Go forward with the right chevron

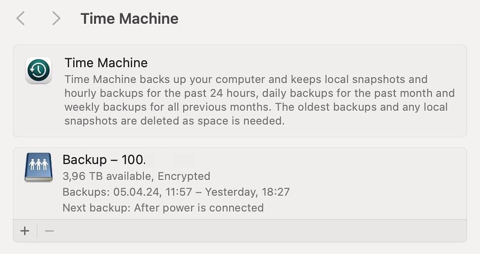(56, 19)
